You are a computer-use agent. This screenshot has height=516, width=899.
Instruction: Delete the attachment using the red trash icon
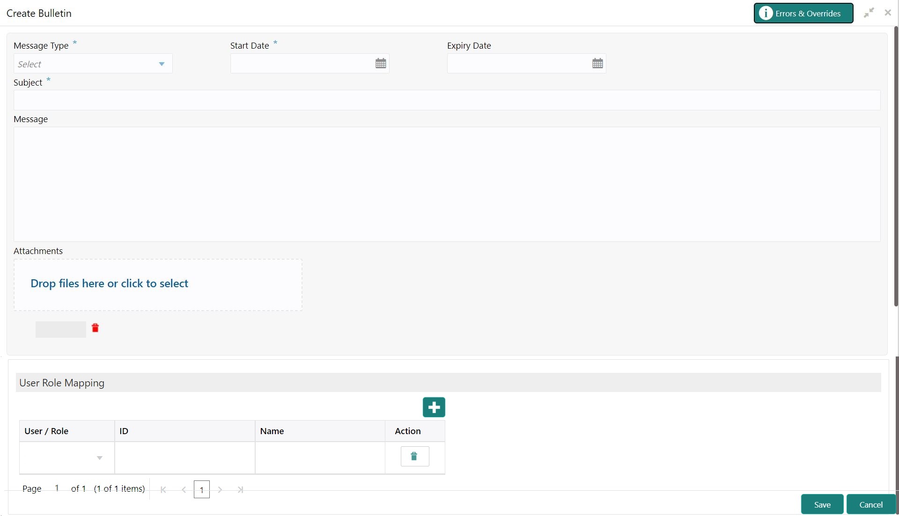(95, 328)
